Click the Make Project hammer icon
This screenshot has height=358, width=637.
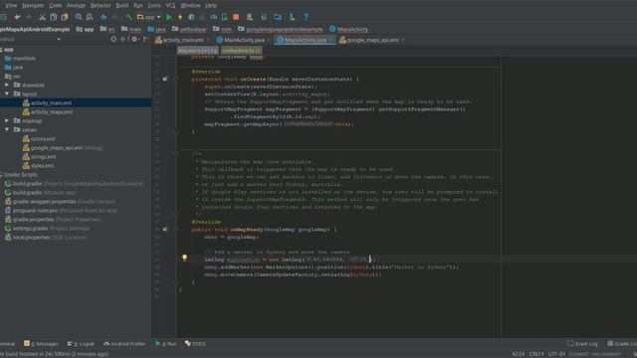click(x=128, y=17)
